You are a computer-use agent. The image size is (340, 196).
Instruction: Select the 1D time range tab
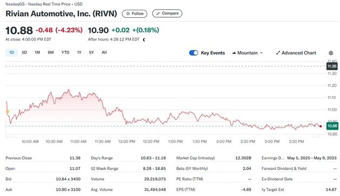11,52
